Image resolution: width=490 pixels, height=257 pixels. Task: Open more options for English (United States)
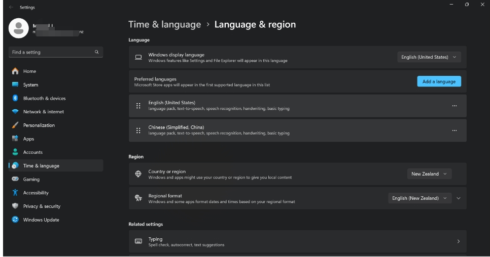(454, 106)
